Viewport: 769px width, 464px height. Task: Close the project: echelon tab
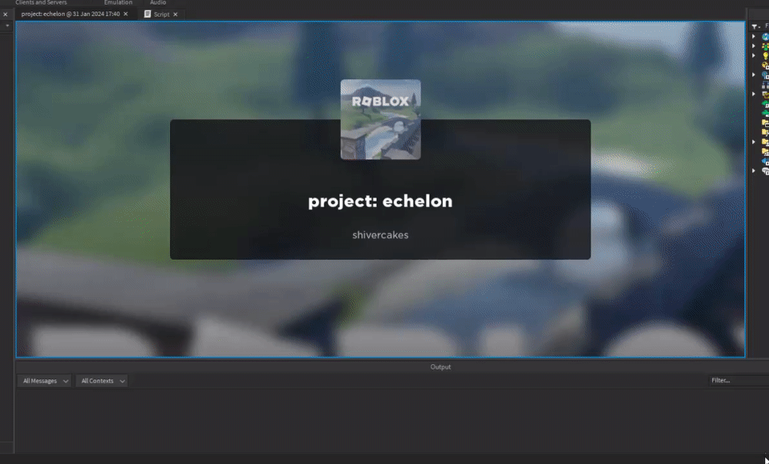pos(125,14)
